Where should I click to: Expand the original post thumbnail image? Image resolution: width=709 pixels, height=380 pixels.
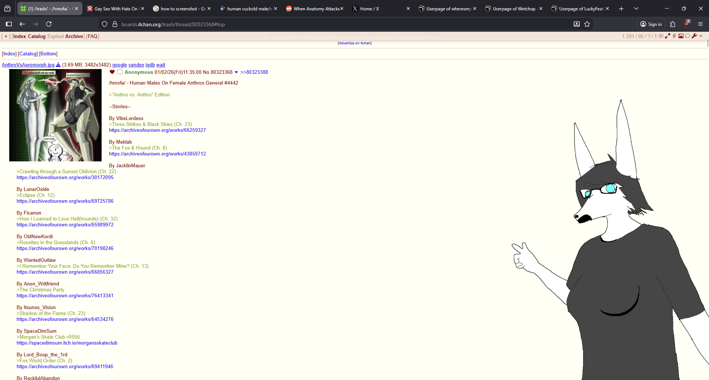click(55, 115)
